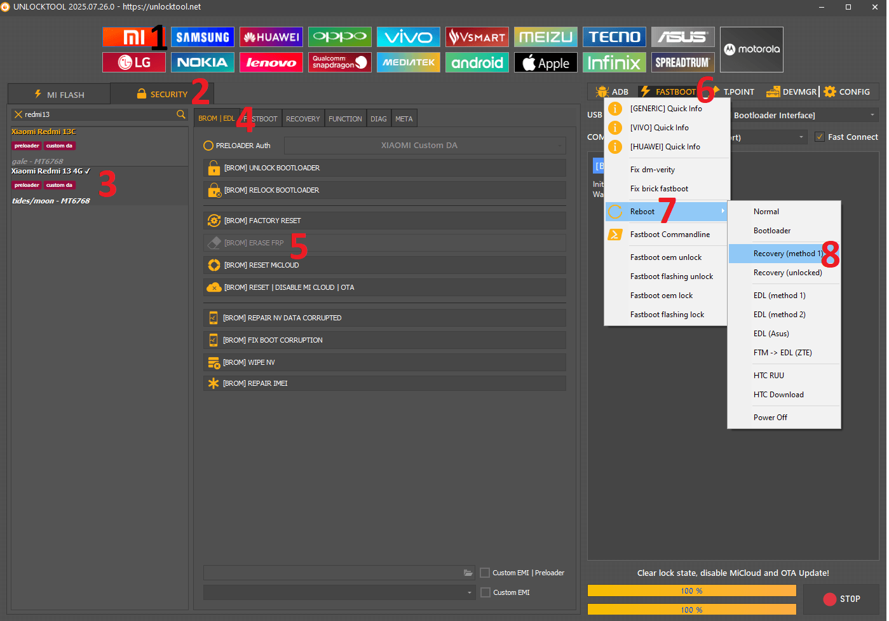Enable Custom EMI | Preloader checkbox

coord(485,573)
